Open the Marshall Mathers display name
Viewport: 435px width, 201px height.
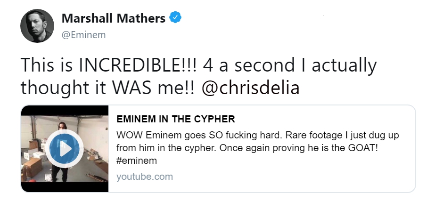pos(114,19)
